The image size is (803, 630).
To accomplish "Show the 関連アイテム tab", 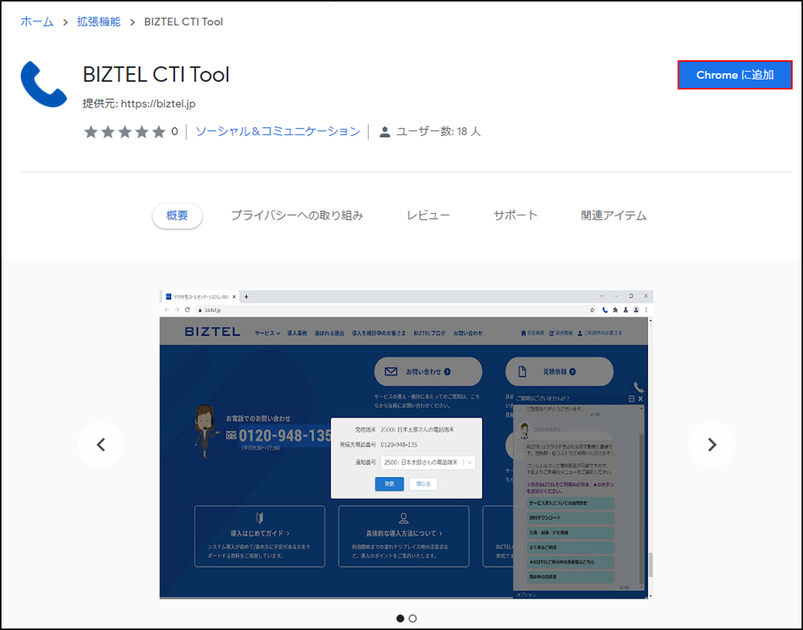I will point(613,215).
